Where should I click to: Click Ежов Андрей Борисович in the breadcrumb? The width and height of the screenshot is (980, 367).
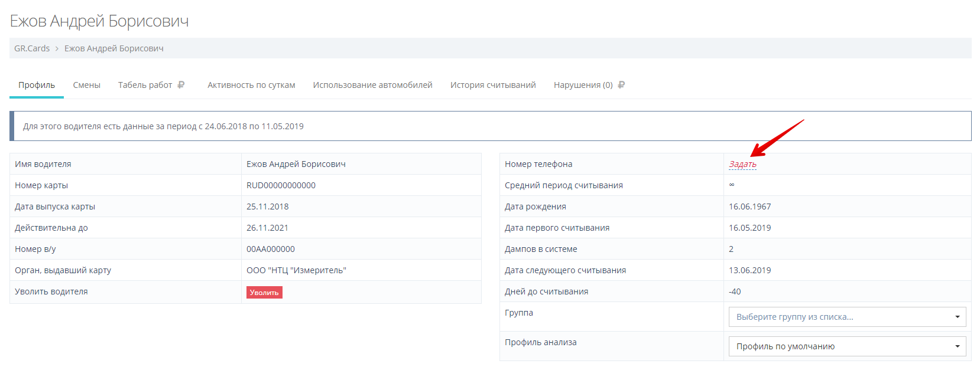coord(114,48)
